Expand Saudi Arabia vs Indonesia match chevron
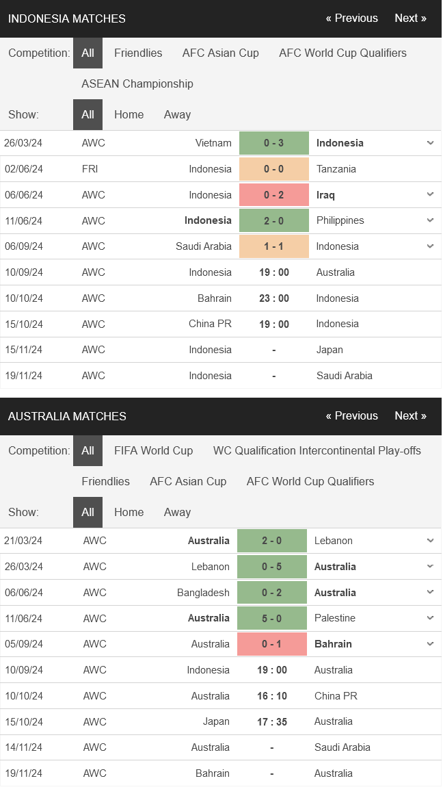This screenshot has height=796, width=443. pos(430,246)
